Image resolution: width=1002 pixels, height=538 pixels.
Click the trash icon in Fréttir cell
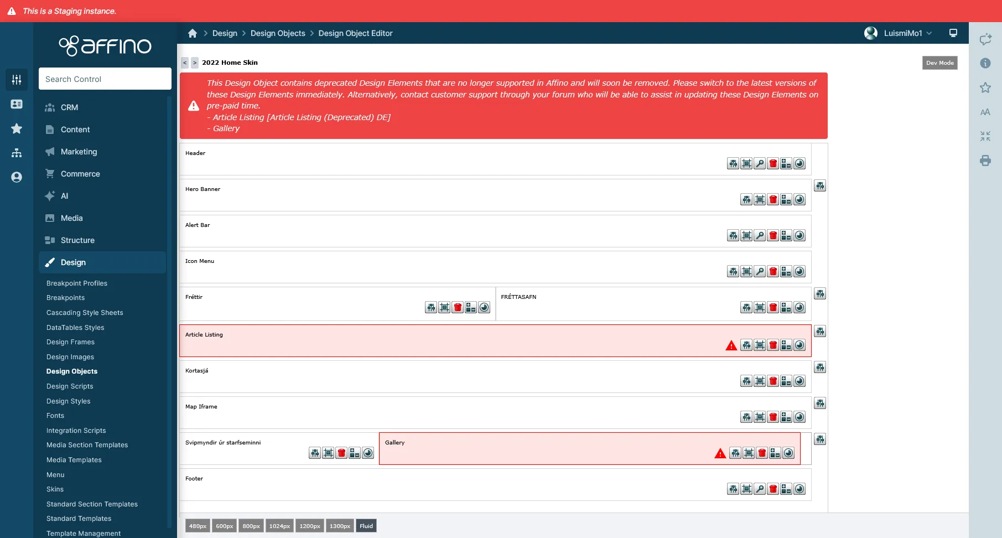458,307
